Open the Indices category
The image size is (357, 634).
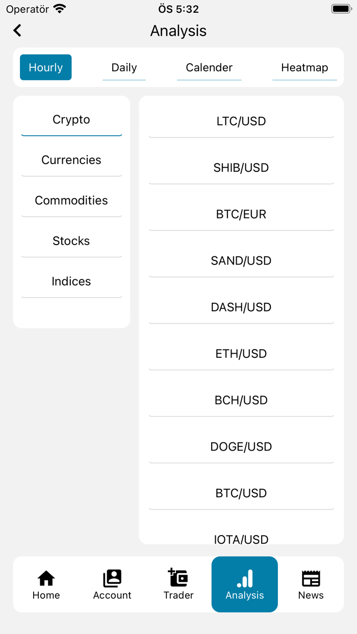click(x=71, y=281)
